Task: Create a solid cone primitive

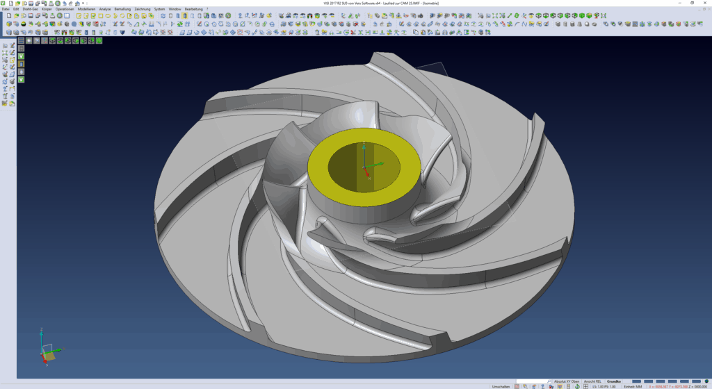Action: (x=579, y=24)
